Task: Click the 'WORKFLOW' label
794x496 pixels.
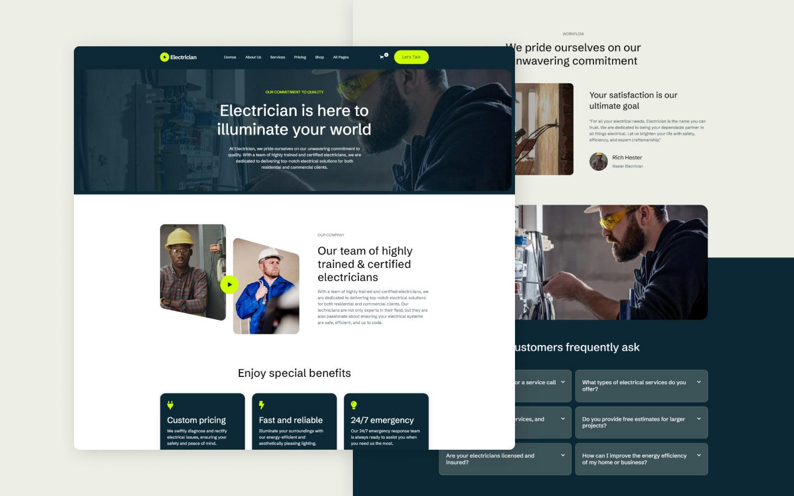Action: 573,34
